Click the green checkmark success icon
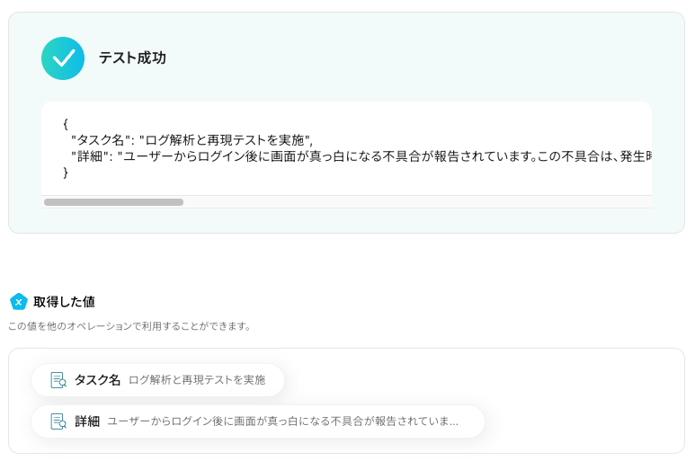Image resolution: width=695 pixels, height=461 pixels. [x=63, y=58]
